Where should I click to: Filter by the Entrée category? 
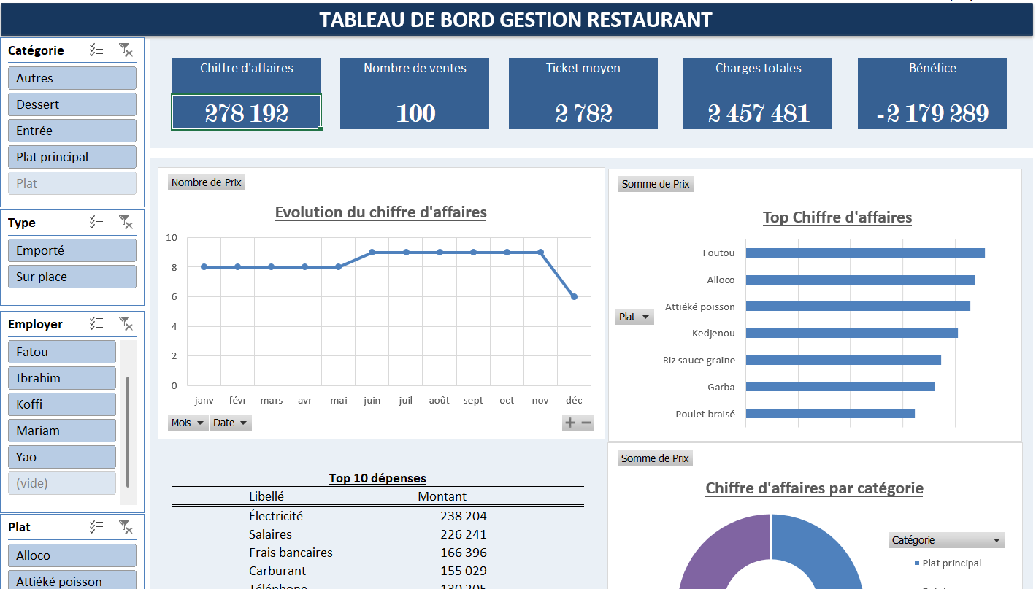72,131
